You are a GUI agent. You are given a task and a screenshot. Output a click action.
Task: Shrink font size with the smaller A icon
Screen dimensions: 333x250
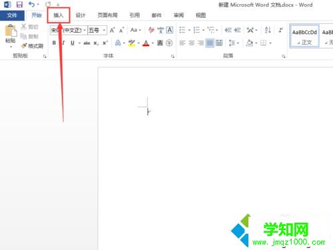pyautogui.click(x=121, y=30)
